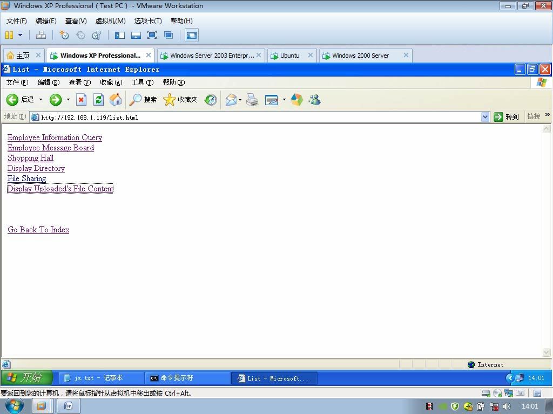Open the VMware snapshot manager icon
Image resolution: width=553 pixels, height=414 pixels.
[96, 35]
